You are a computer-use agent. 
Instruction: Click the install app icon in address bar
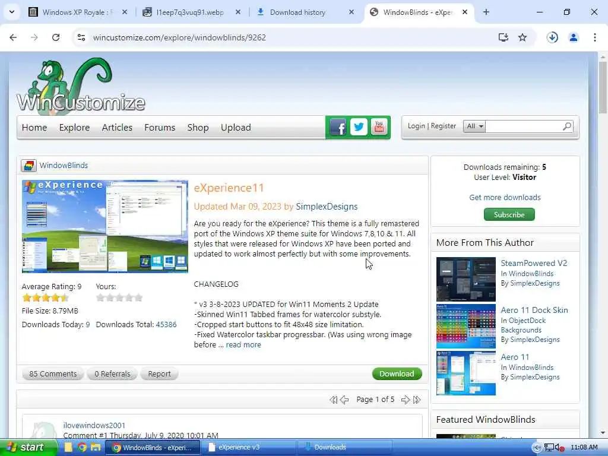[503, 37]
